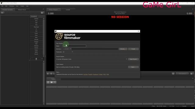
Task: Switch to Console tab
Action: [68, 10]
